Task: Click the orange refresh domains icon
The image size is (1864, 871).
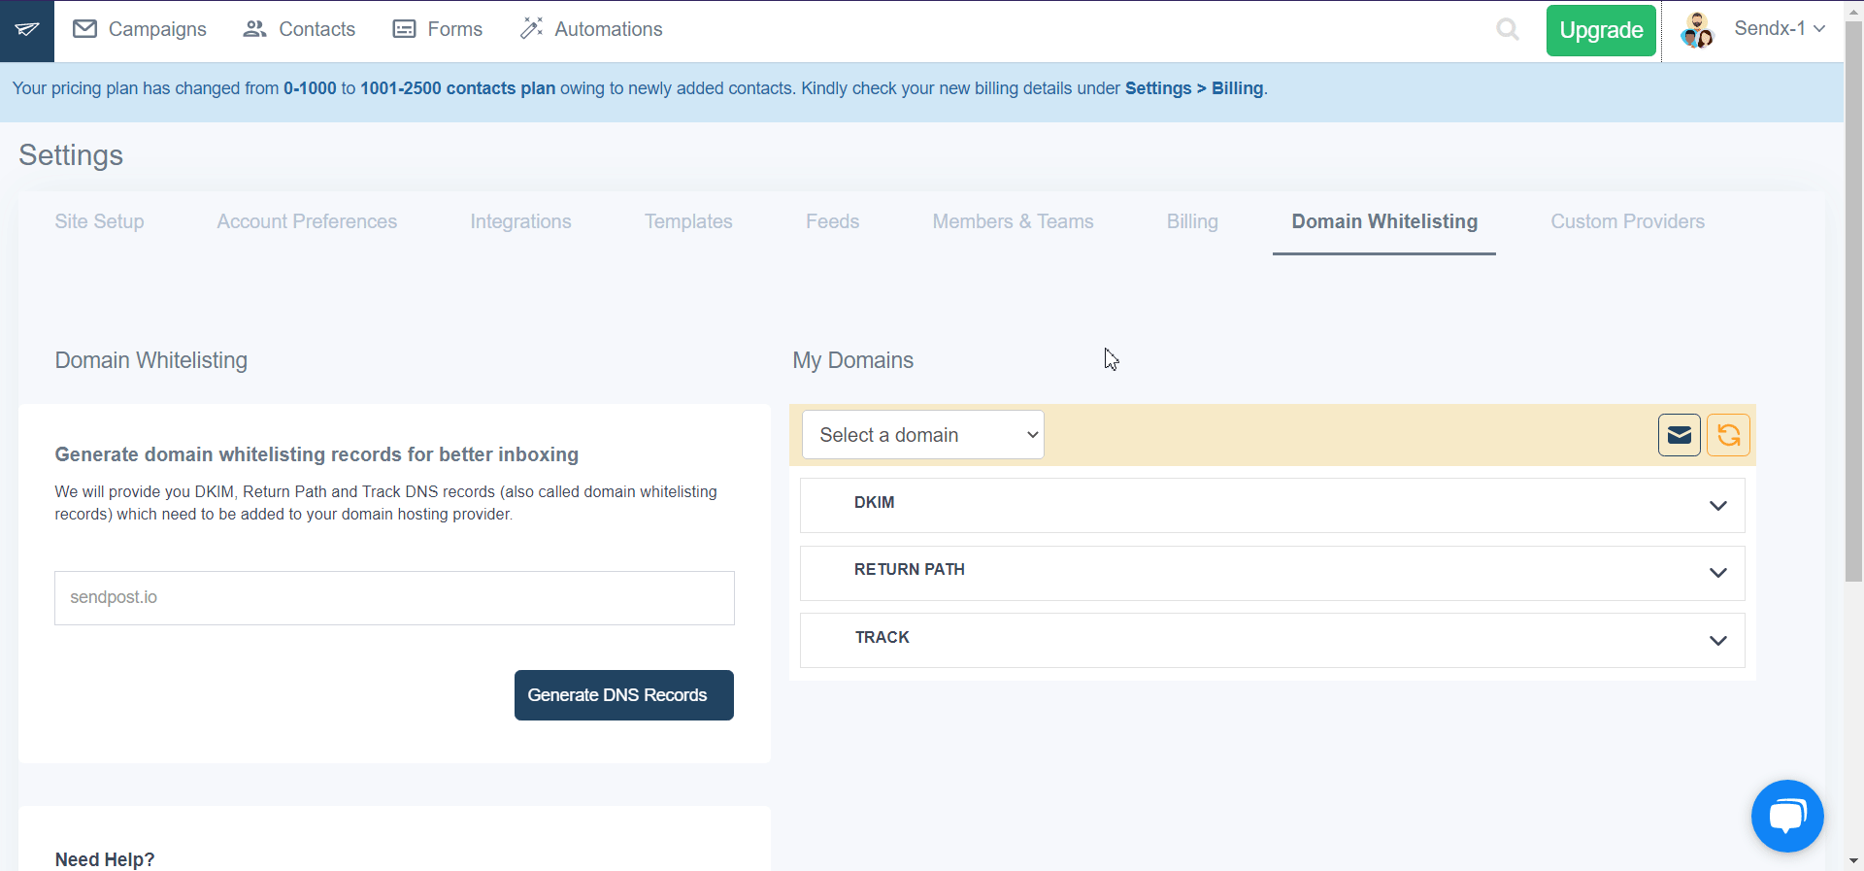Action: coord(1728,435)
